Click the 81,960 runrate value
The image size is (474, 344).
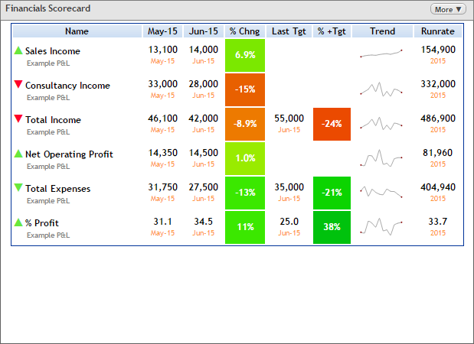pyautogui.click(x=438, y=153)
